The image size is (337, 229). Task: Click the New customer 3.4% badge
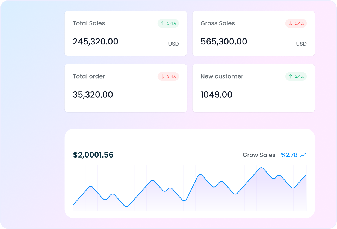(296, 77)
